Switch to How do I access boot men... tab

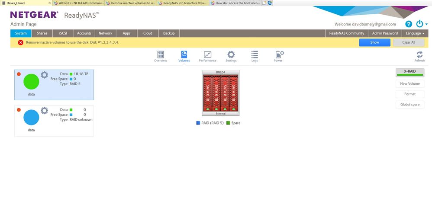click(x=235, y=3)
